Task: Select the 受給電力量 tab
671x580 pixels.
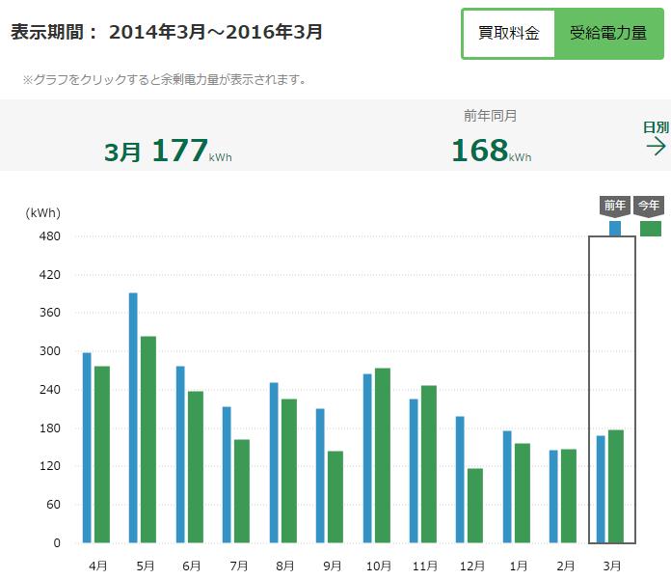Action: [x=607, y=34]
